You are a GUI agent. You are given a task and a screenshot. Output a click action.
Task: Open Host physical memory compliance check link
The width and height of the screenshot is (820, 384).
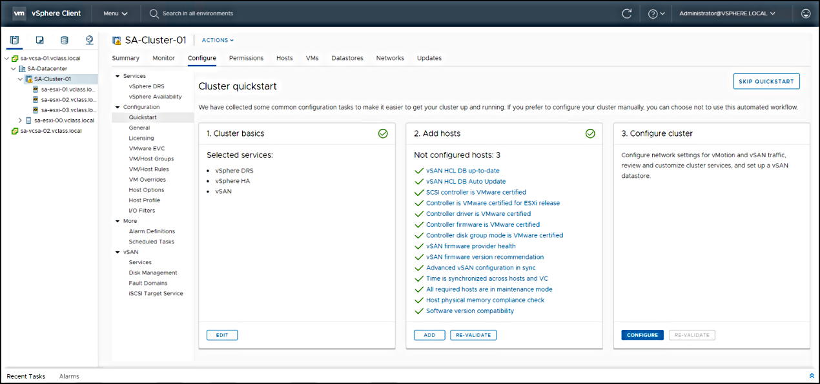click(x=485, y=300)
